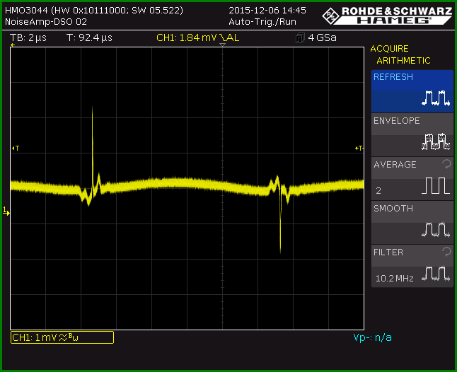This screenshot has width=457, height=372.
Task: Click the TB: 2 µs timebase readout
Action: pyautogui.click(x=28, y=37)
